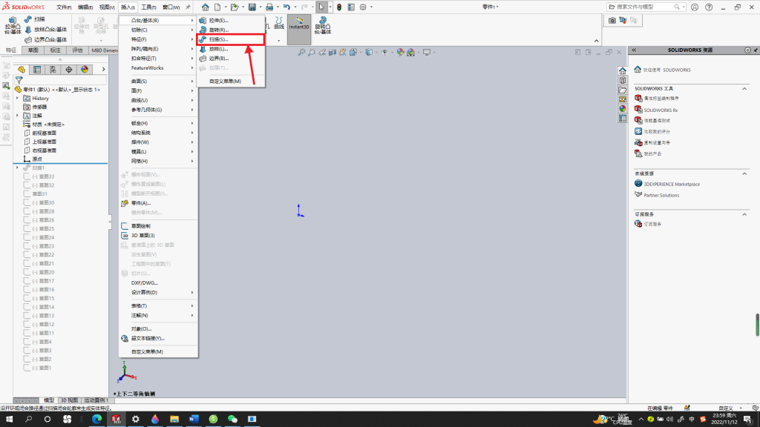Screen dimensions: 760x427
Task: Open the 切除(C) submenu in Insert menu
Action: click(x=158, y=30)
